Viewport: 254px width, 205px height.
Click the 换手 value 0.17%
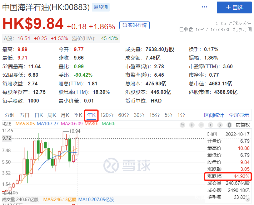point(211,49)
